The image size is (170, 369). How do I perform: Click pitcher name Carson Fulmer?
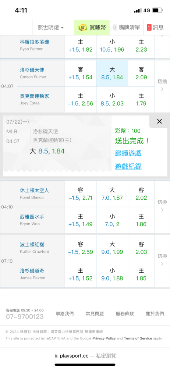pos(33,77)
